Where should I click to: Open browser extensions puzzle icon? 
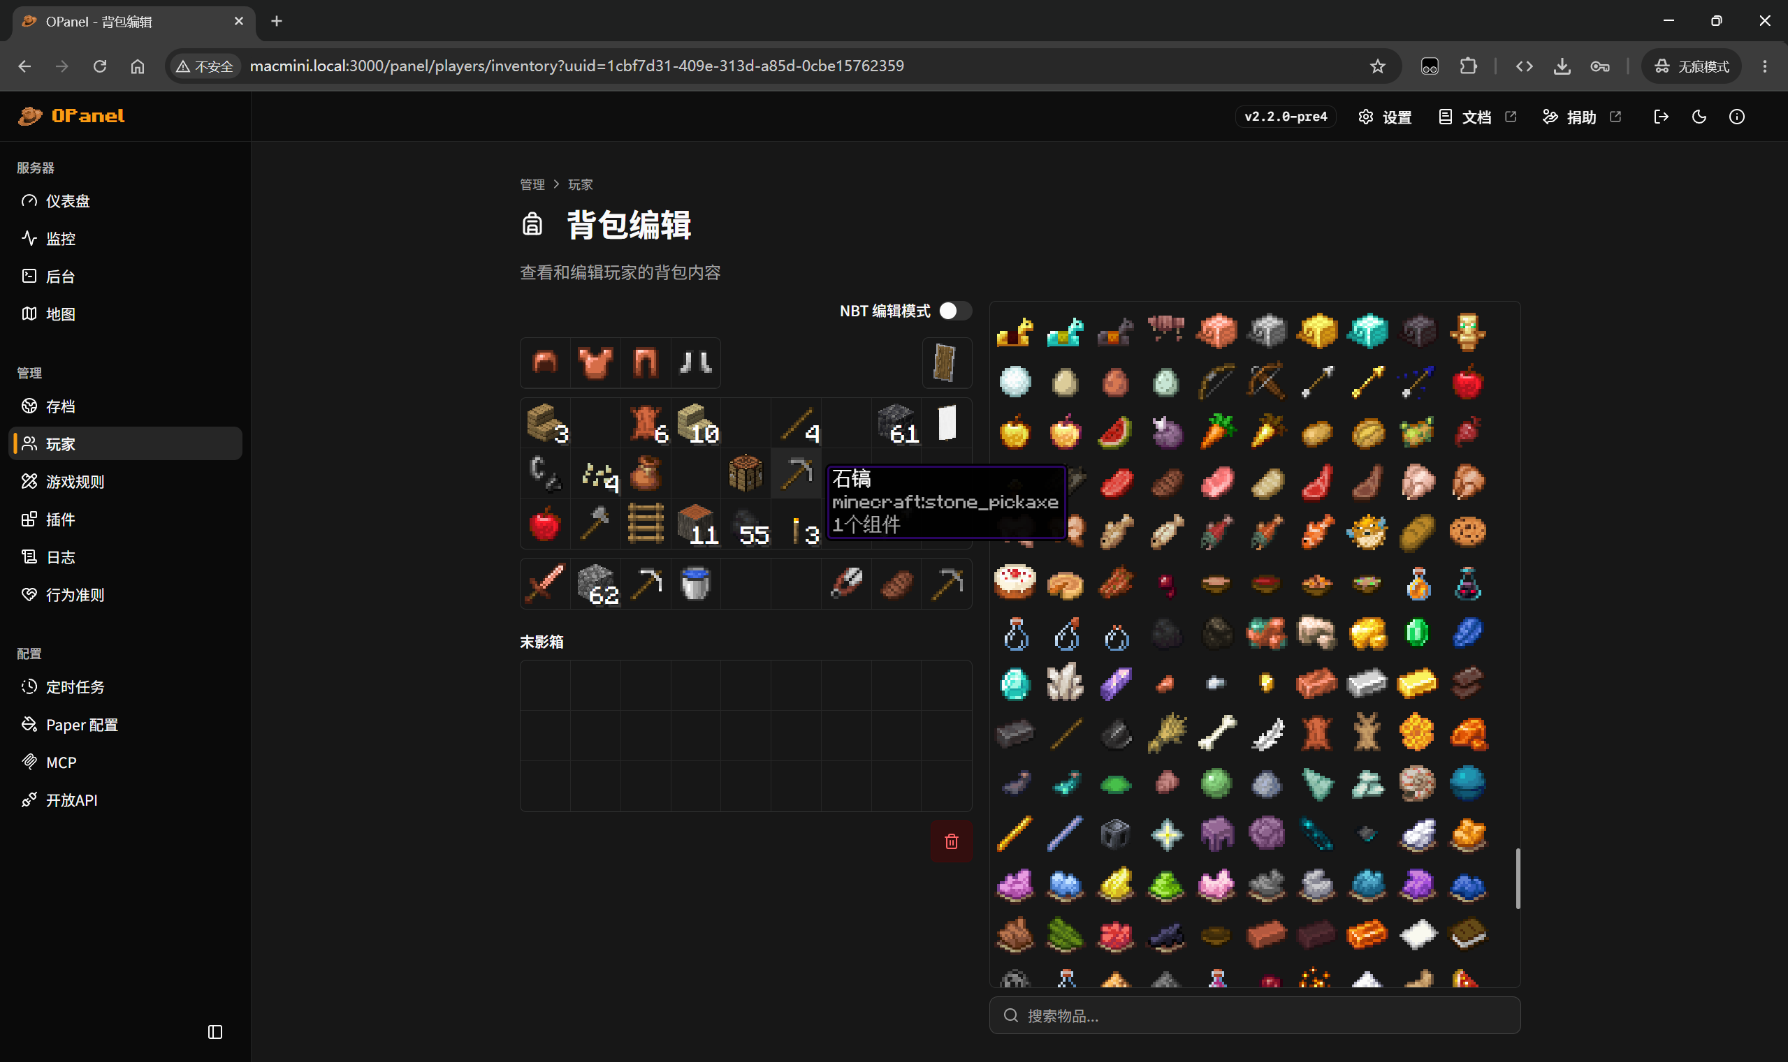point(1468,66)
